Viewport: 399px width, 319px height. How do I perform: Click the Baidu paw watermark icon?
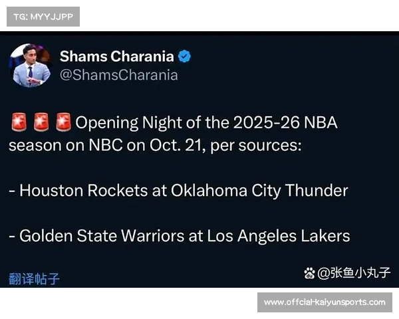click(310, 273)
